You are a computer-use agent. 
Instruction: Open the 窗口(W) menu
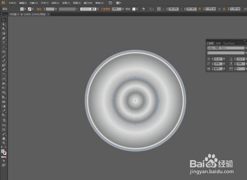88,3
